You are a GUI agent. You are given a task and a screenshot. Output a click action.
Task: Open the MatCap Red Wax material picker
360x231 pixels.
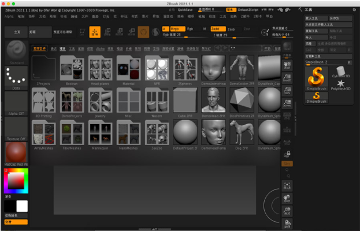pos(16,154)
